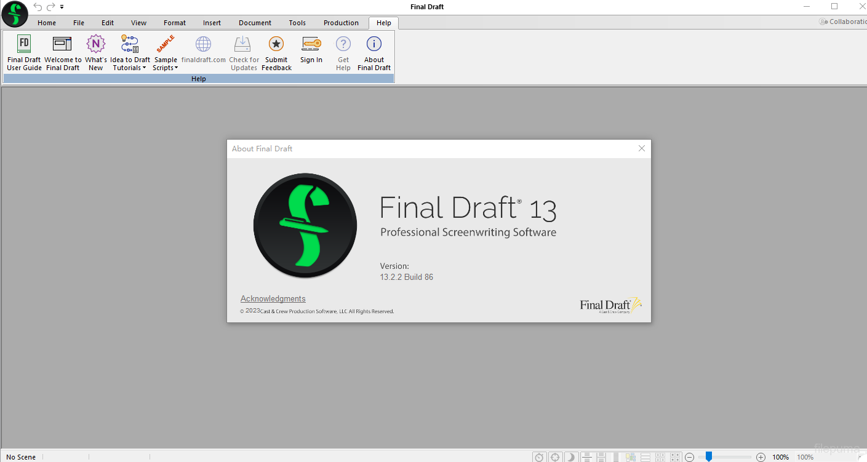Image resolution: width=867 pixels, height=462 pixels.
Task: Click the Submit Feedback star icon
Action: point(276,44)
